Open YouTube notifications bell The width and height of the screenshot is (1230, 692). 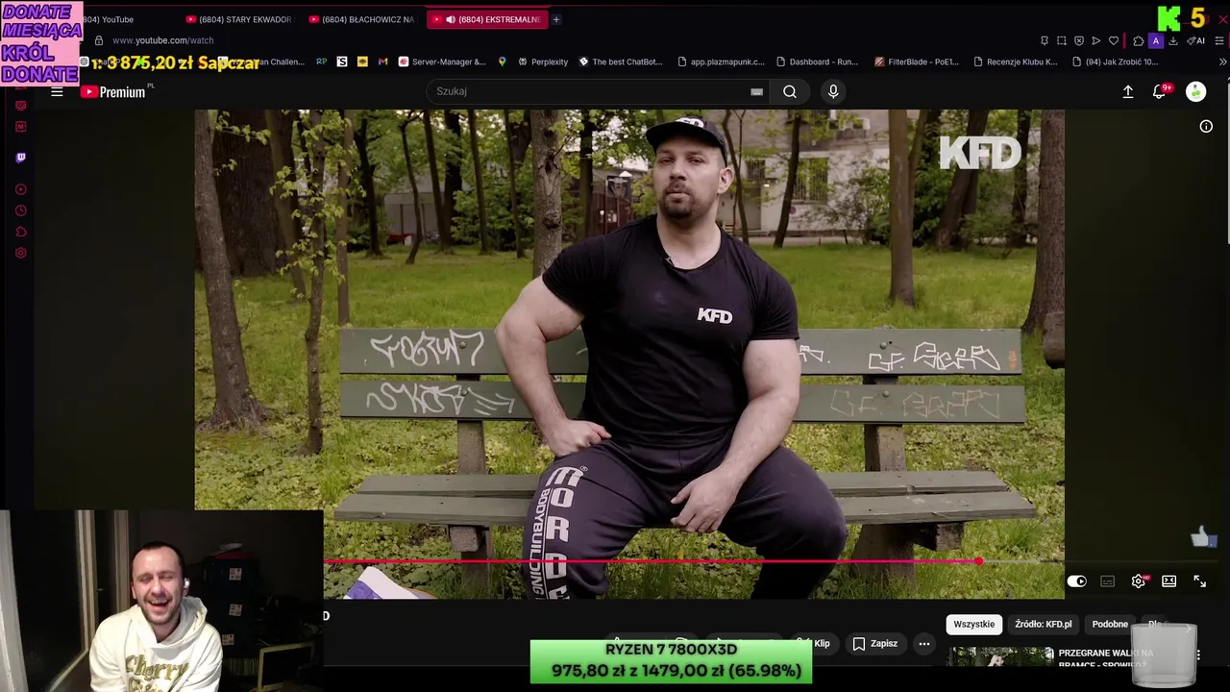(x=1160, y=90)
